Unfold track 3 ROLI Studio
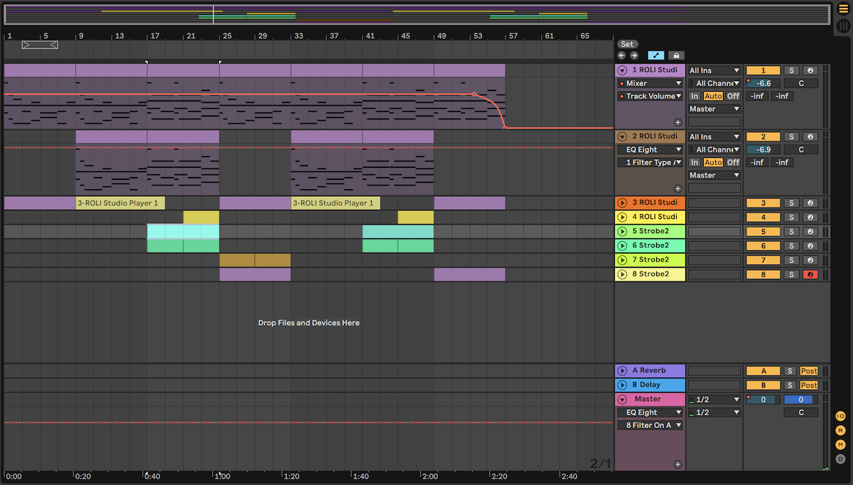The width and height of the screenshot is (853, 485). [x=623, y=203]
